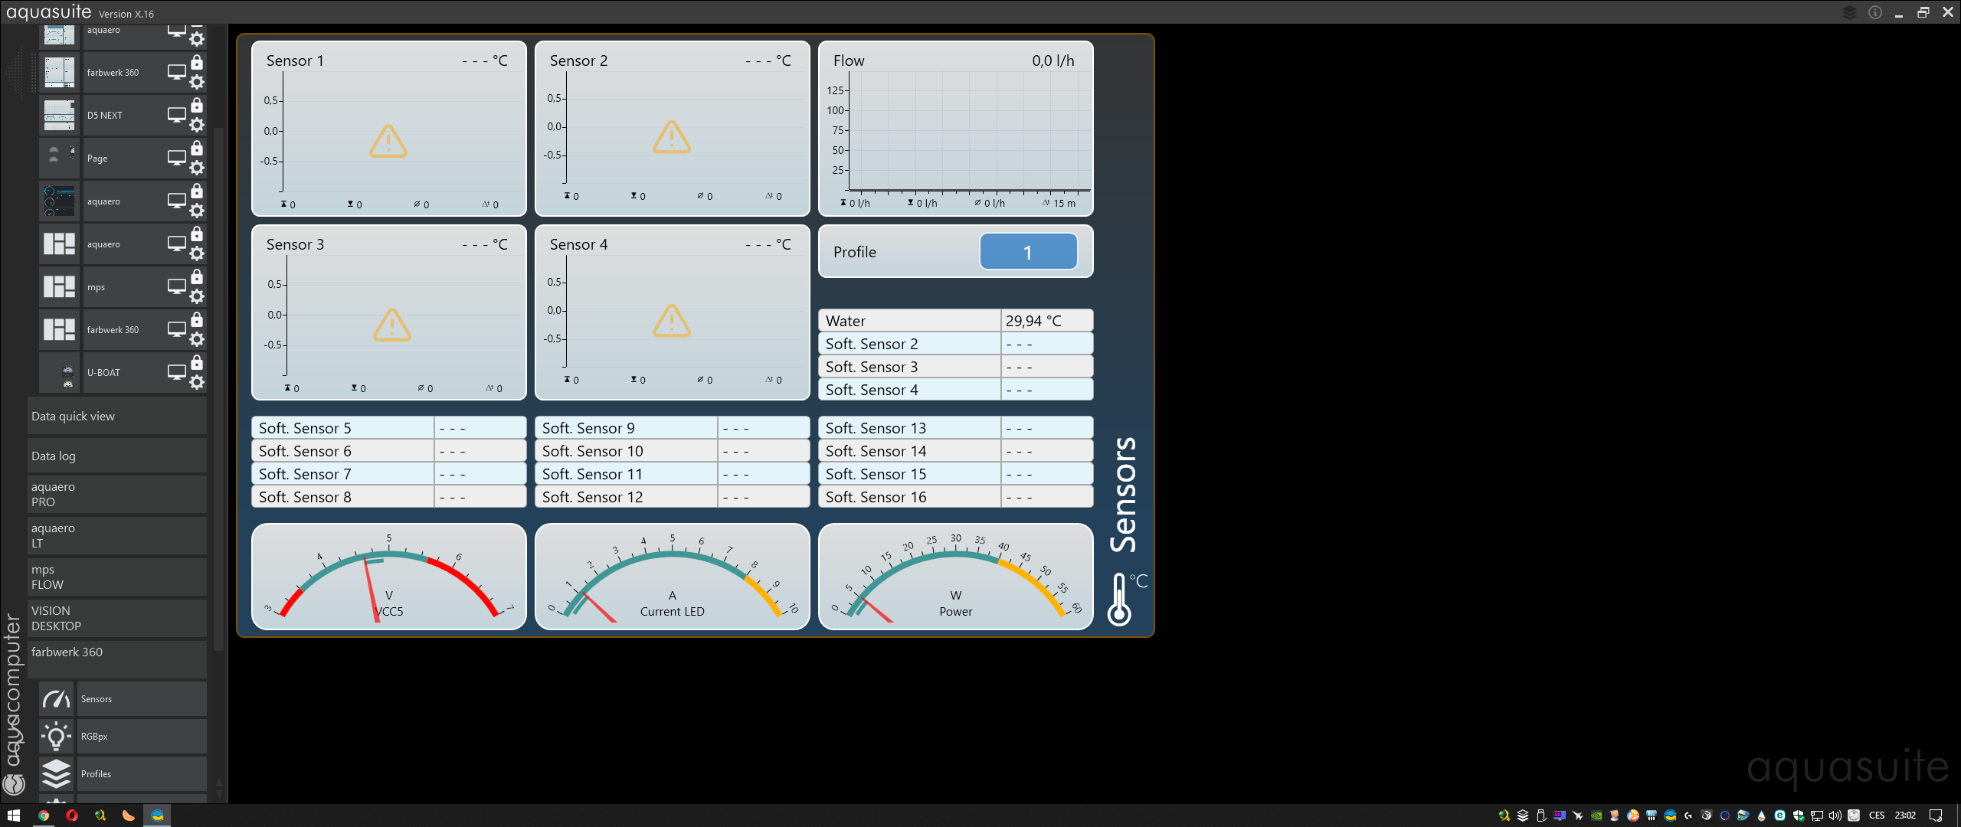Viewport: 1961px width, 827px height.
Task: Open the VISION DESKTOP device entry
Action: (116, 619)
